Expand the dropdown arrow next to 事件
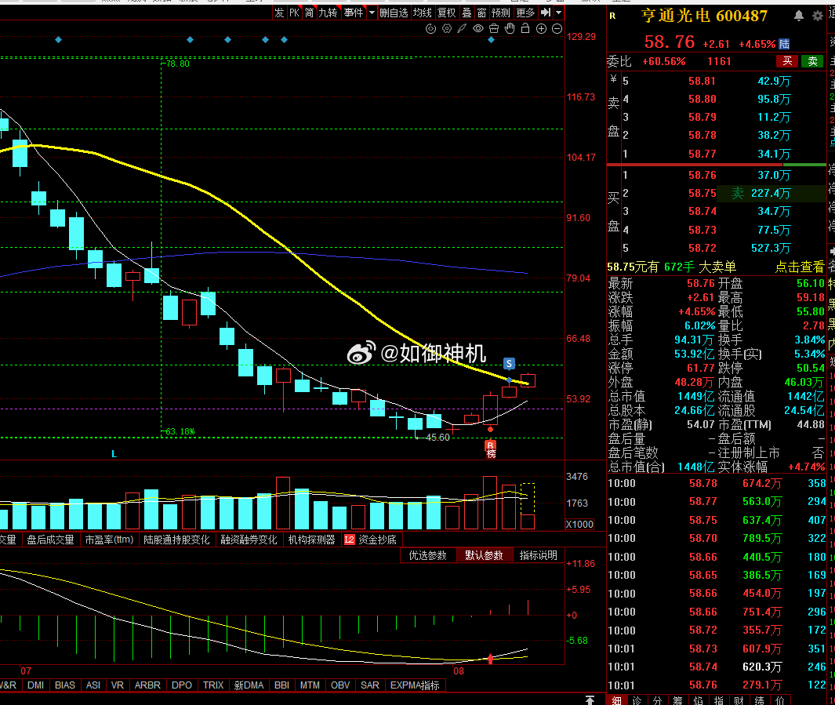This screenshot has width=835, height=705. tap(372, 13)
